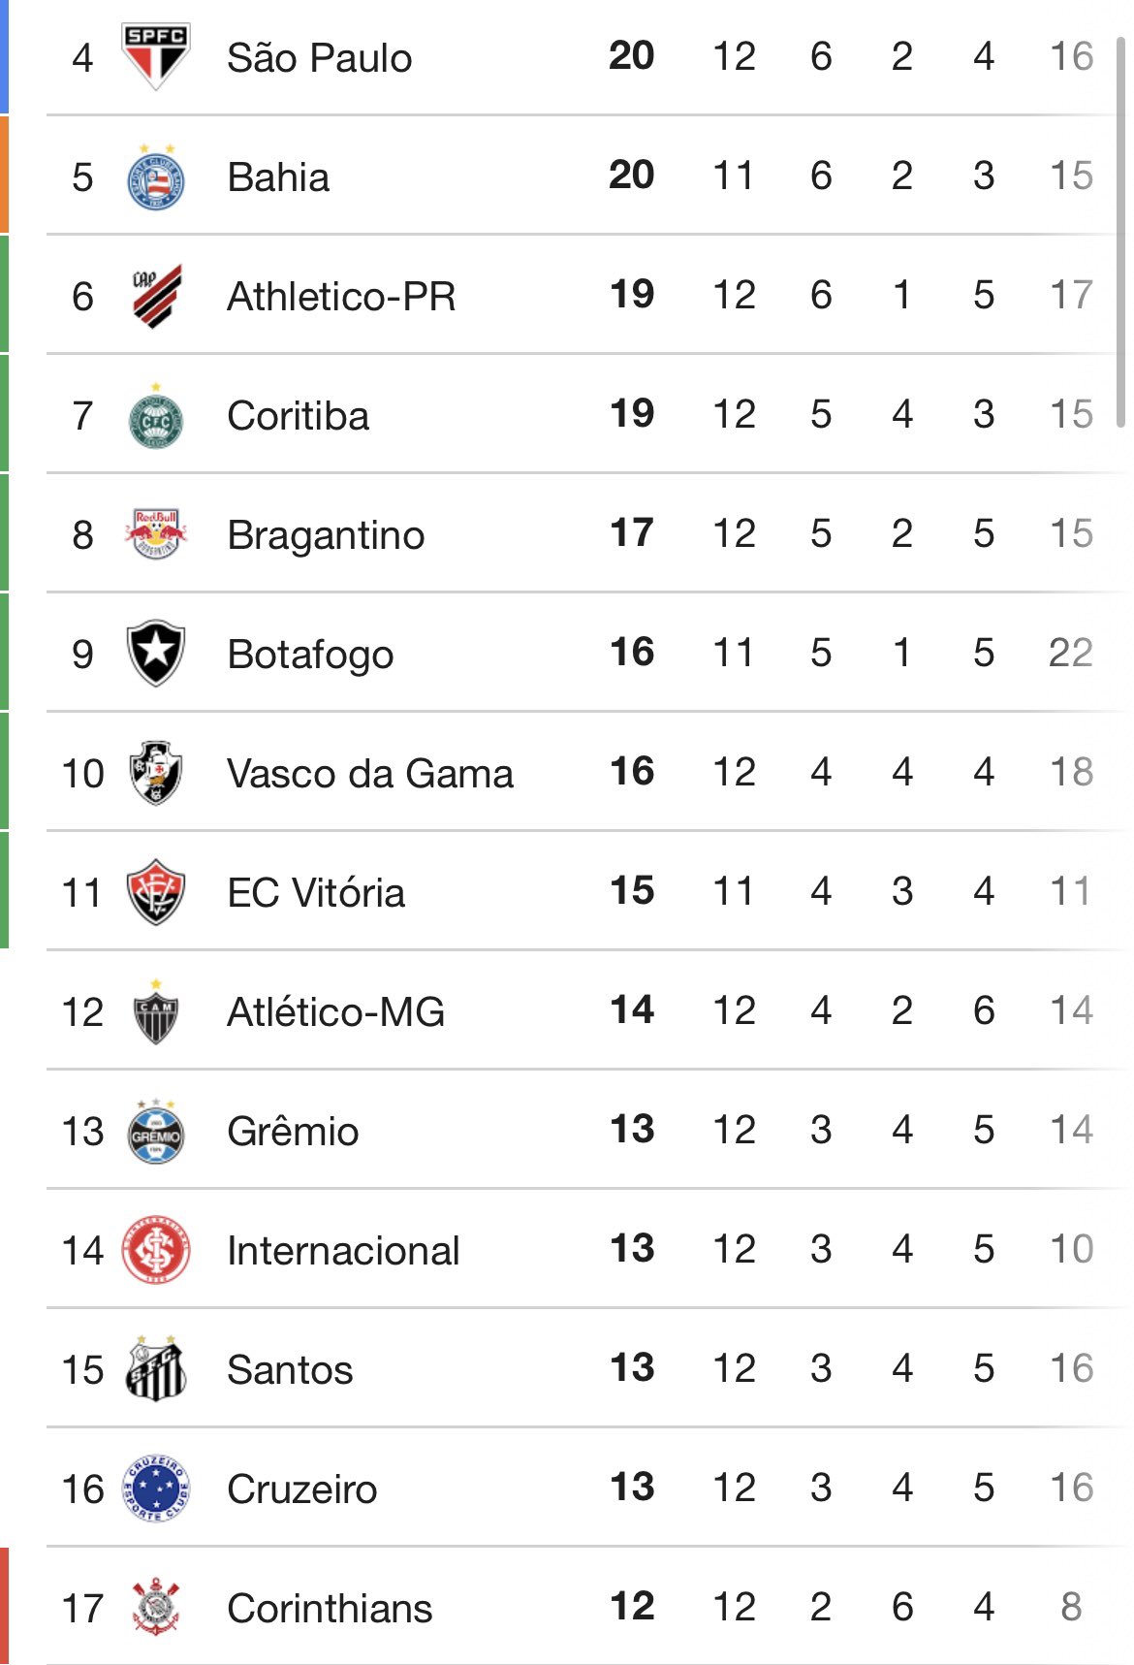
Task: Click the Grêmio club crest
Action: (155, 1132)
